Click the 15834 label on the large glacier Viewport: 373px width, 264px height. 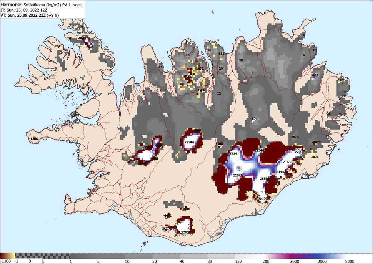coord(232,154)
